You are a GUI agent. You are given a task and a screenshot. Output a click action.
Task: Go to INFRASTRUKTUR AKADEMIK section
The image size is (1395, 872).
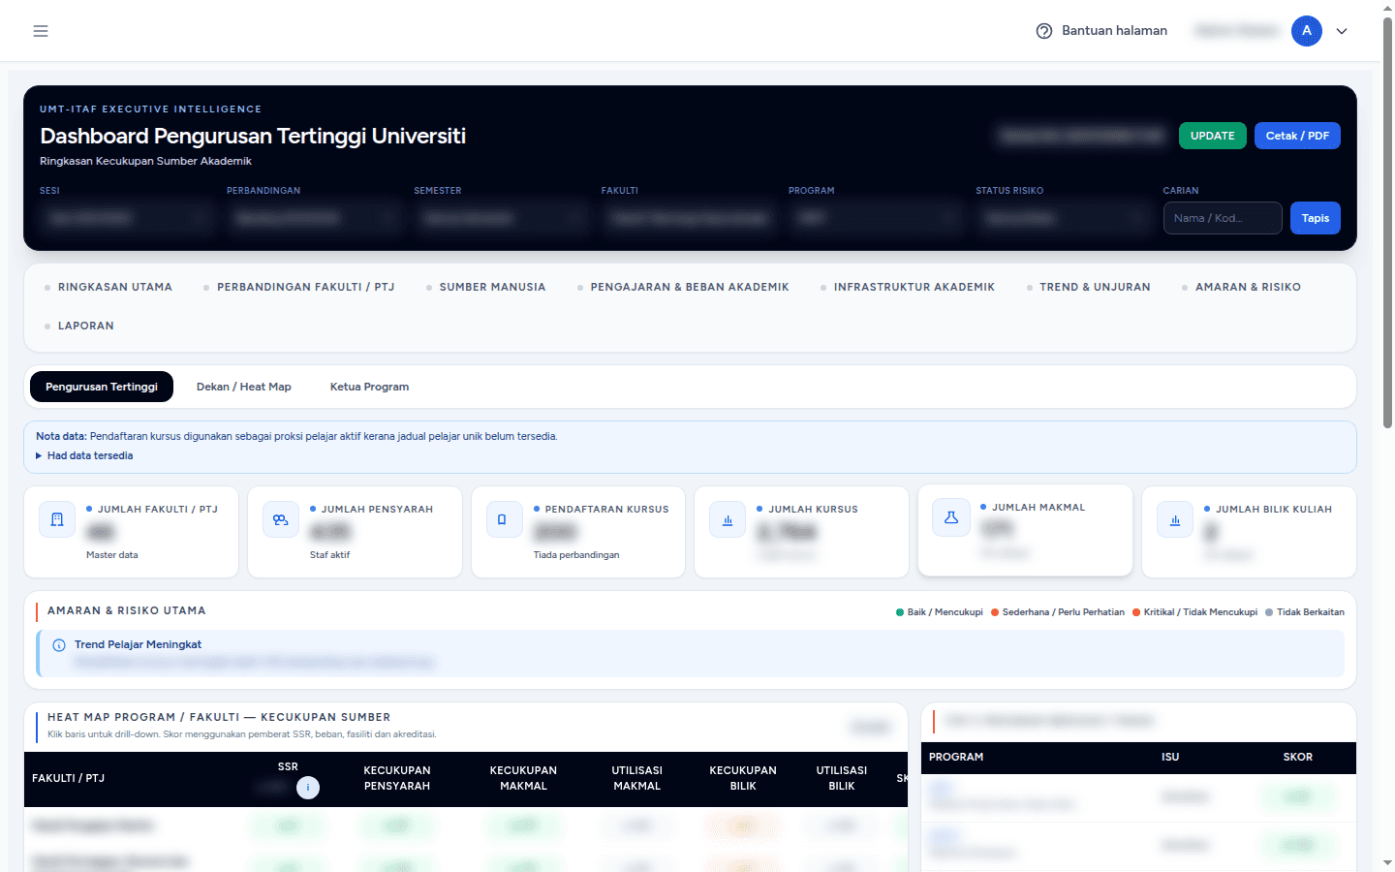[x=908, y=287]
